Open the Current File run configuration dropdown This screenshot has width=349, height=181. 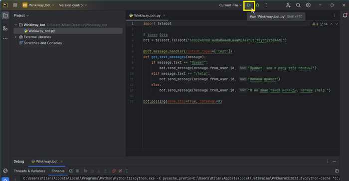230,5
